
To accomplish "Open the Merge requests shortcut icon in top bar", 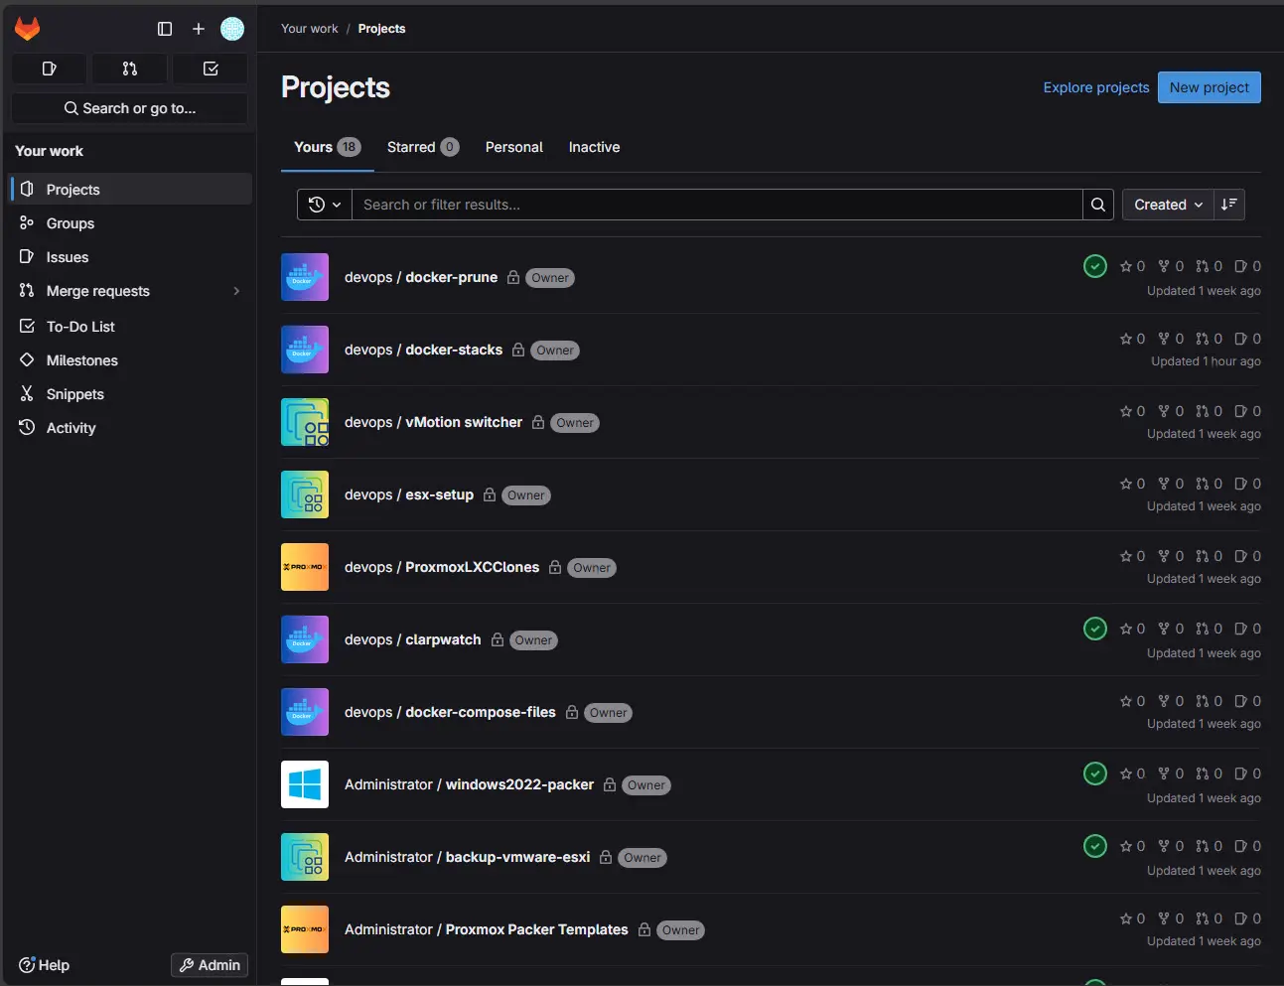I will coord(129,69).
